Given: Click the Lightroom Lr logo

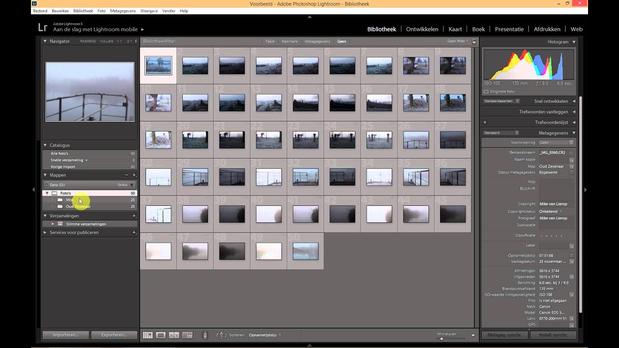Looking at the screenshot, I should coord(42,27).
